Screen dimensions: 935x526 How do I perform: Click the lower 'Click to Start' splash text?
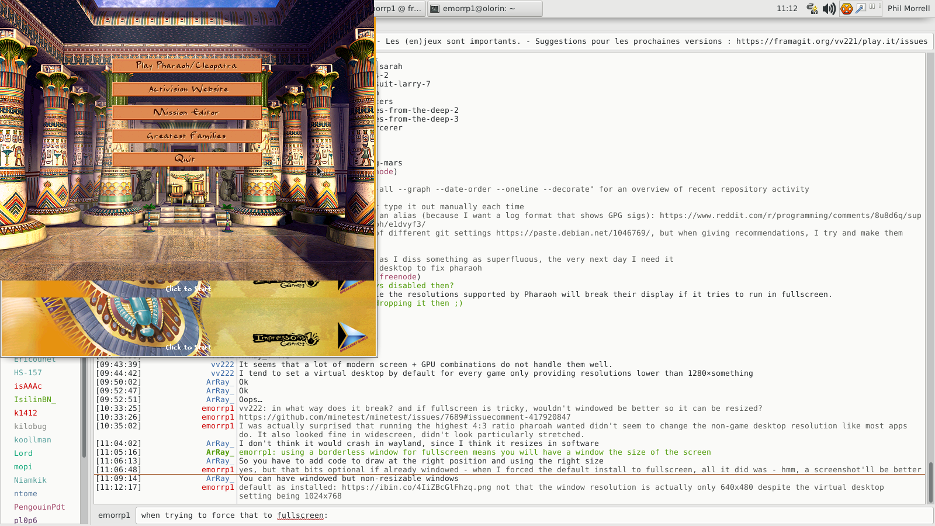[188, 347]
